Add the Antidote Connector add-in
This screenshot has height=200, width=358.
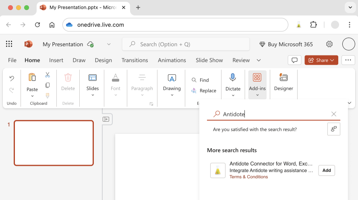pos(326,170)
